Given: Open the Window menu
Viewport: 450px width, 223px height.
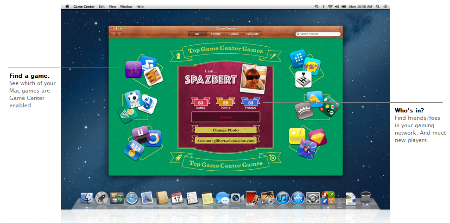Looking at the screenshot, I should (x=126, y=6).
